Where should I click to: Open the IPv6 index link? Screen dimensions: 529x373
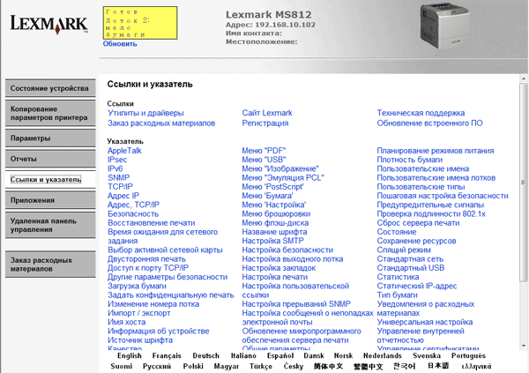pos(115,168)
